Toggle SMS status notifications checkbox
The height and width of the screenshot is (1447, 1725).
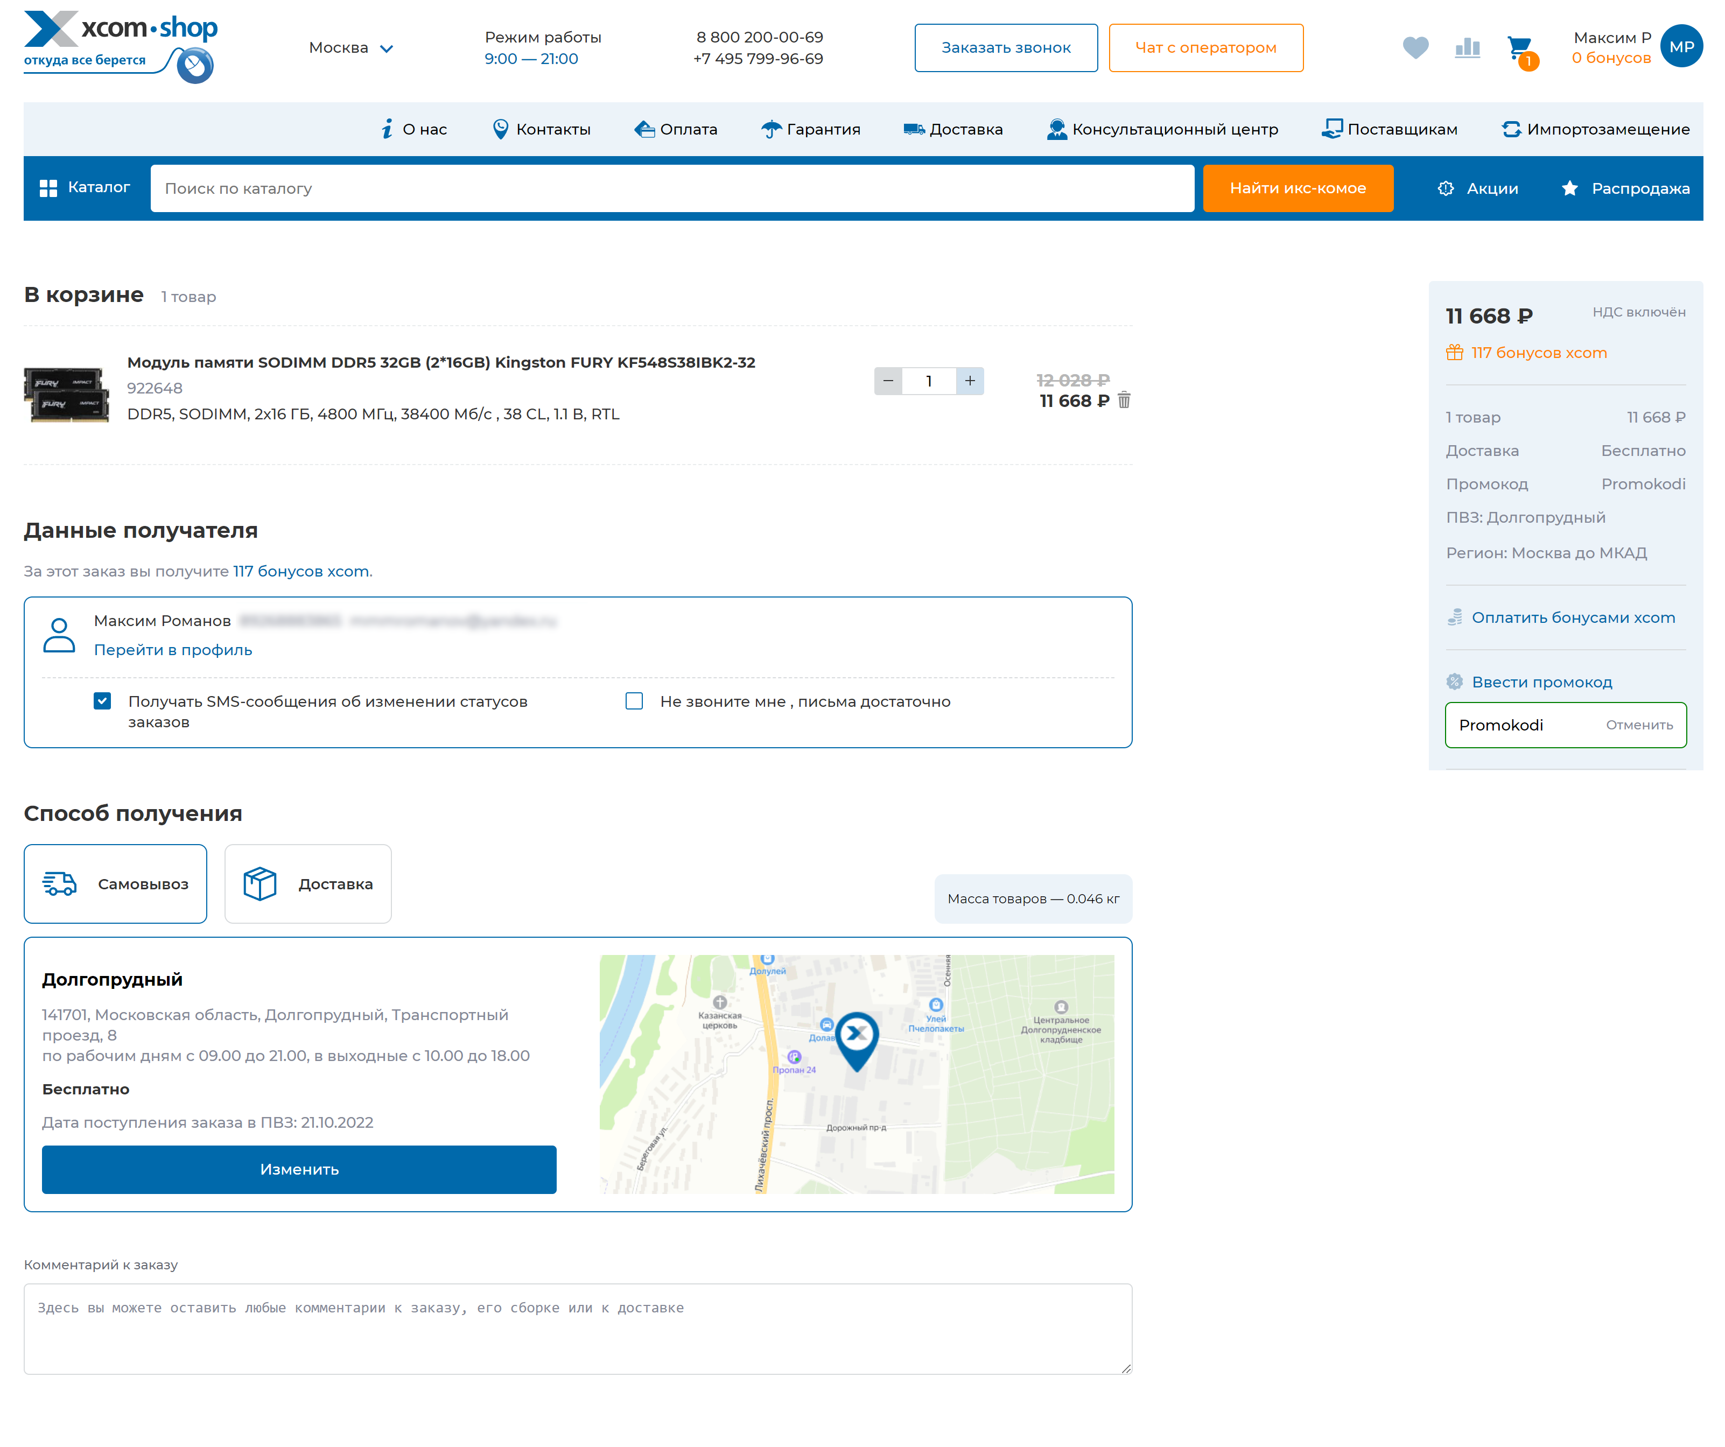point(102,700)
